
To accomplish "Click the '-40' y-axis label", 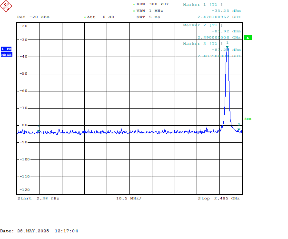I will 23,57.
